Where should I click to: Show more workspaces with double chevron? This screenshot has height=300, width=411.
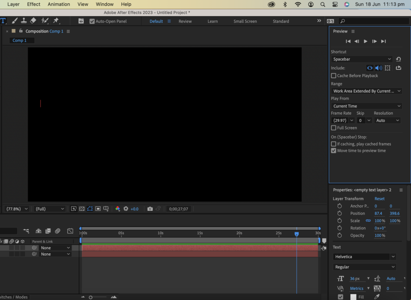[x=319, y=21]
